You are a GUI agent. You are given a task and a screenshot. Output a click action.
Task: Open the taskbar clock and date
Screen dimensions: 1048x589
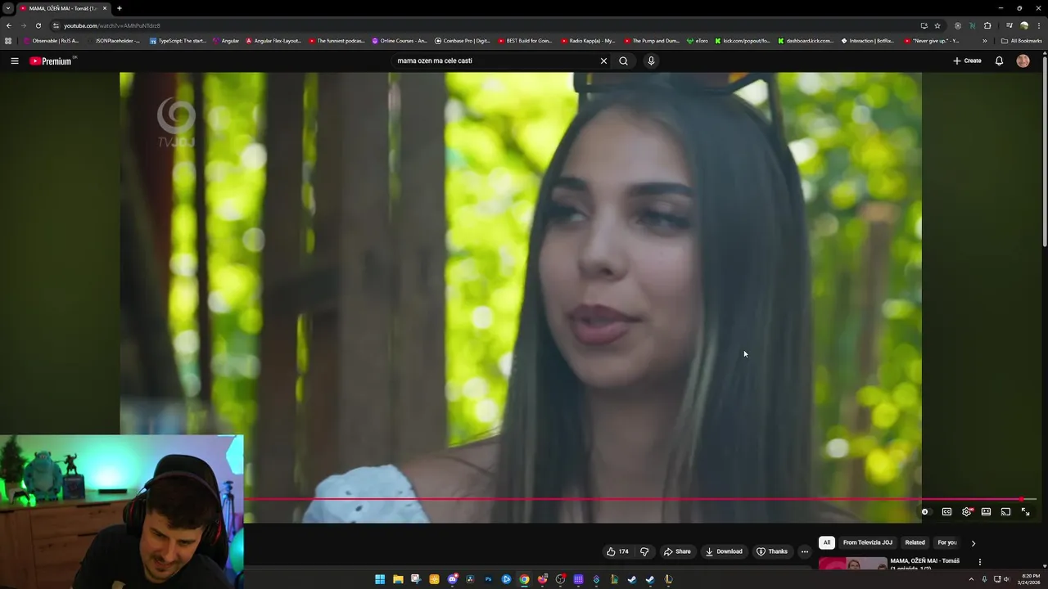[1030, 579]
